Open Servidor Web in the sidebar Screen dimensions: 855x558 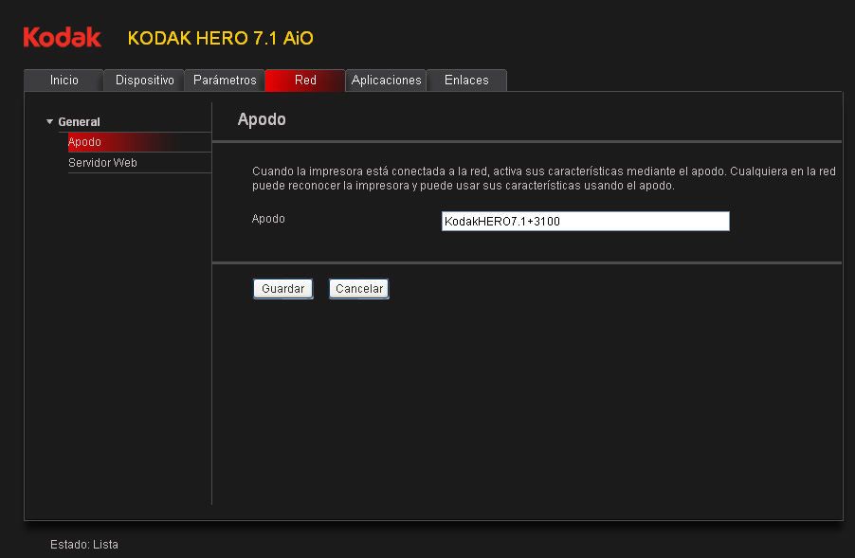pyautogui.click(x=139, y=163)
